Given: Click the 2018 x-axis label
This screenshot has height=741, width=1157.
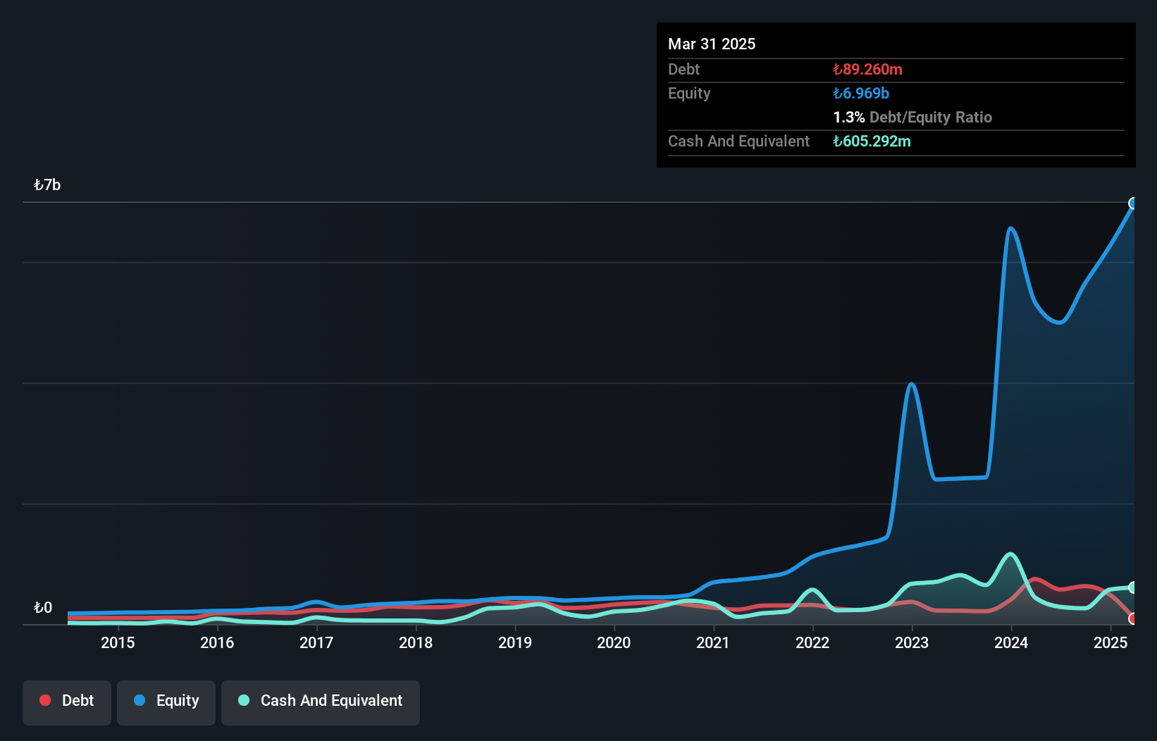Looking at the screenshot, I should click(x=416, y=642).
